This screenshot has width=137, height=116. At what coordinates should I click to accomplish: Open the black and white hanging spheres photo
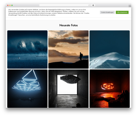click(68, 89)
